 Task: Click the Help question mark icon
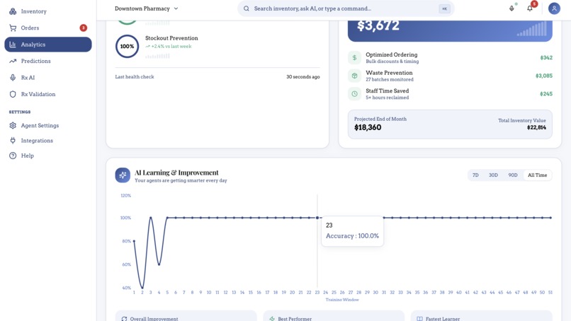tap(13, 156)
